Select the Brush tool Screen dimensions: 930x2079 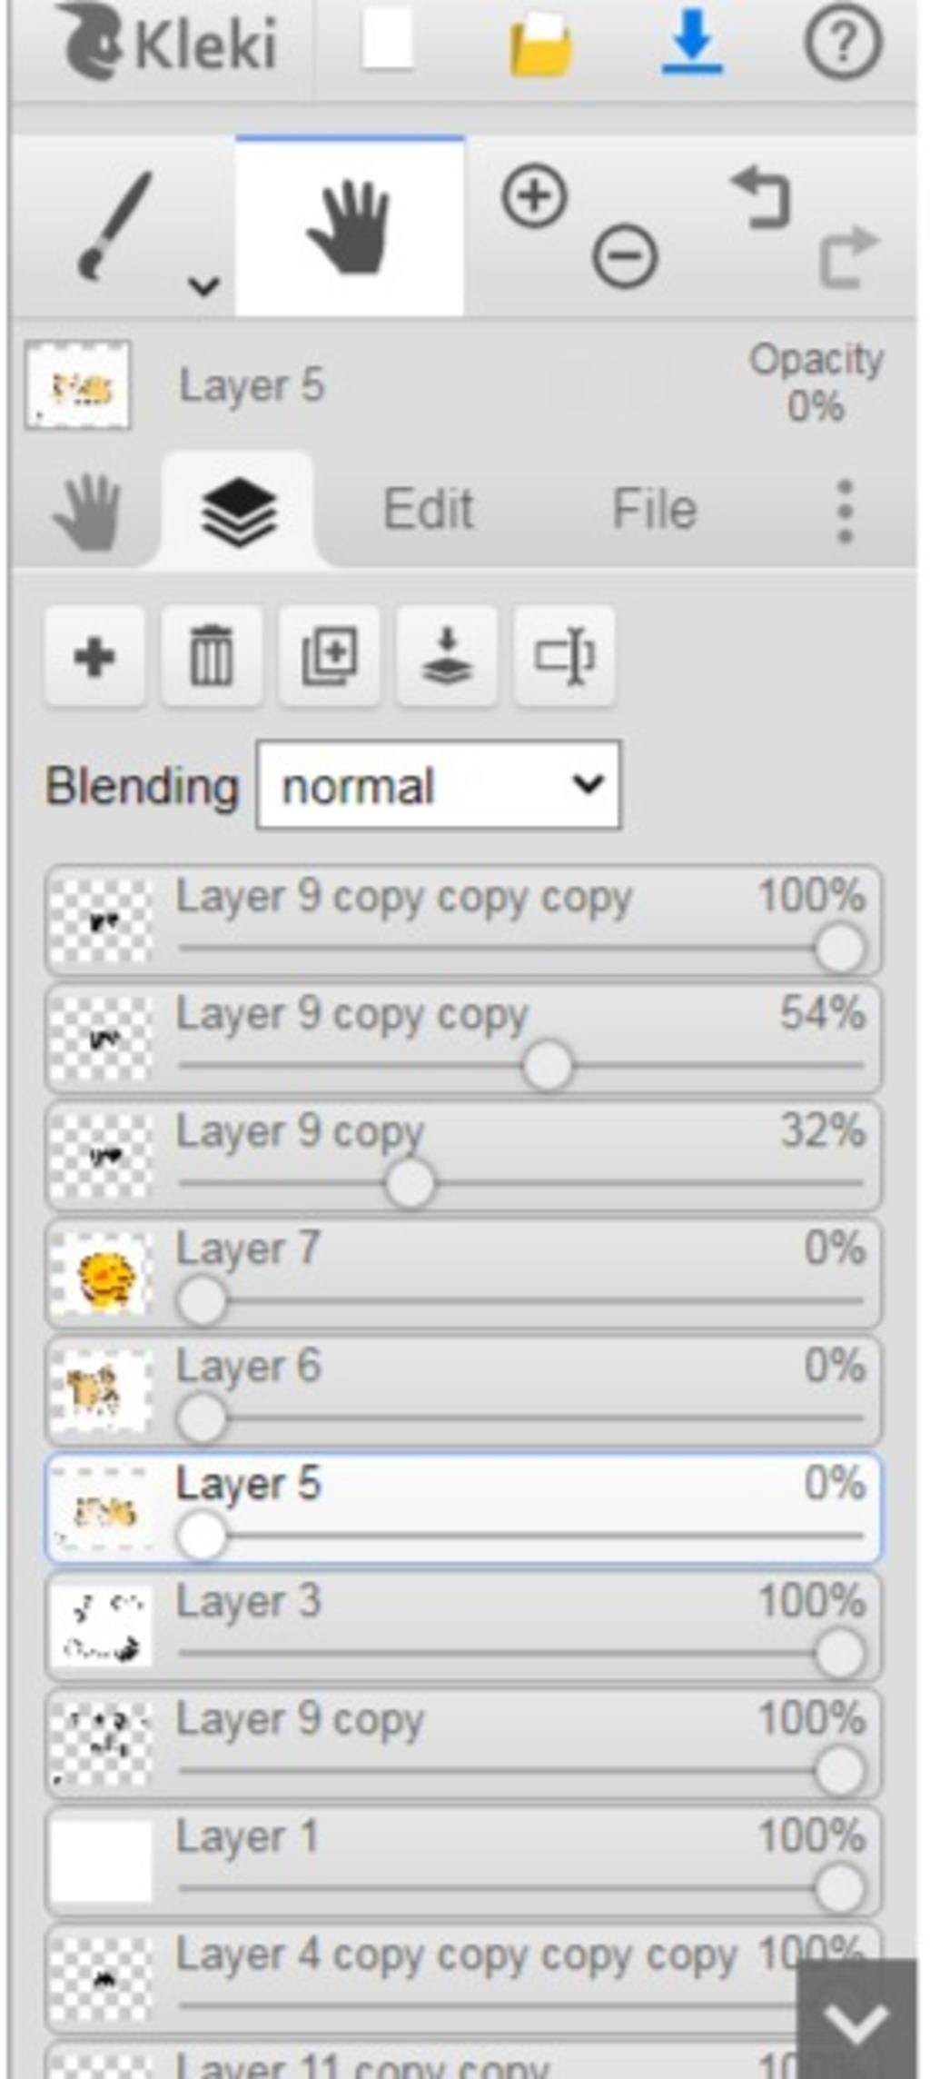(x=114, y=226)
